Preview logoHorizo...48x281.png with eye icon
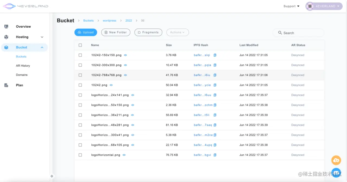This screenshot has height=182, width=347. click(x=133, y=125)
